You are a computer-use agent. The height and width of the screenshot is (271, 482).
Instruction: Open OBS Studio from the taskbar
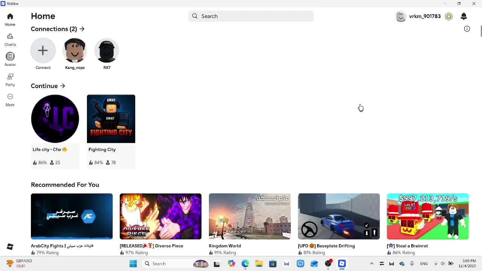pos(328,264)
